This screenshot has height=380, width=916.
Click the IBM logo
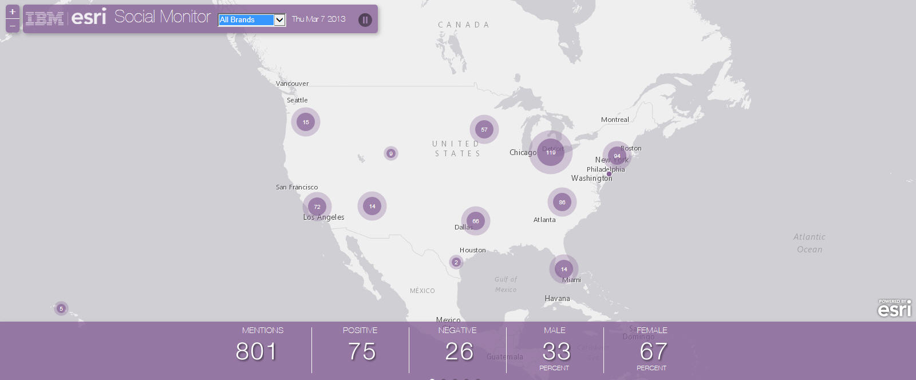coord(45,19)
